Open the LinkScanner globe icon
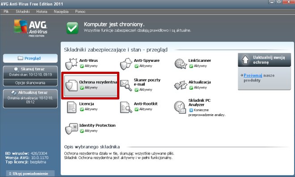This screenshot has height=177, width=295. tap(181, 64)
